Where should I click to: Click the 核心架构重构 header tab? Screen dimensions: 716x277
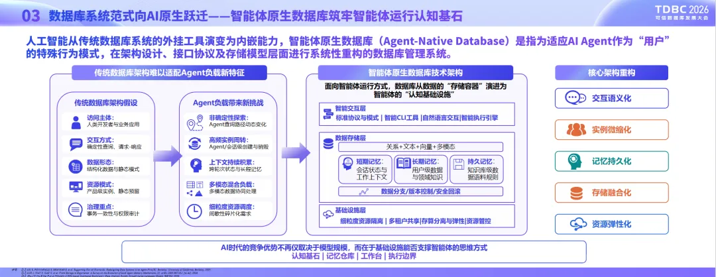pos(611,72)
